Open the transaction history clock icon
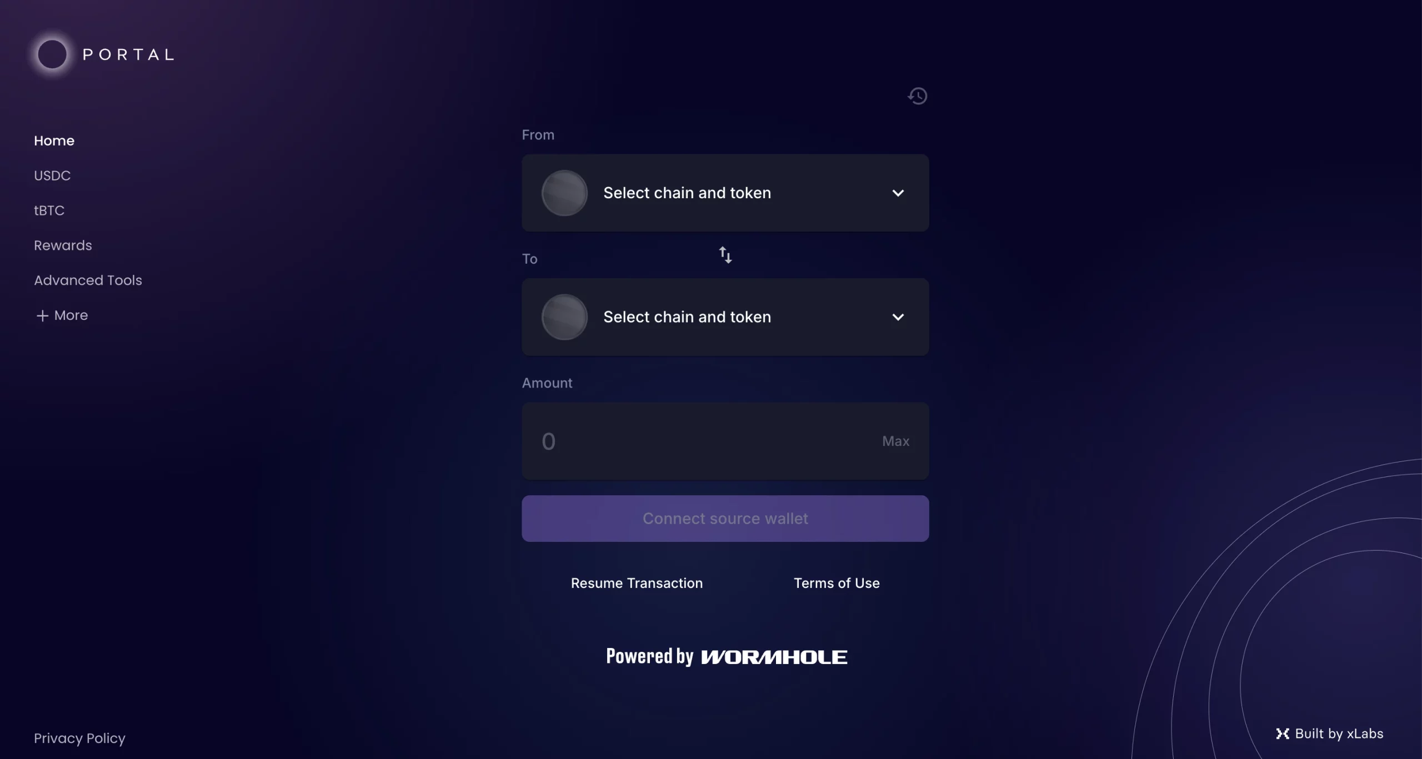 click(918, 96)
